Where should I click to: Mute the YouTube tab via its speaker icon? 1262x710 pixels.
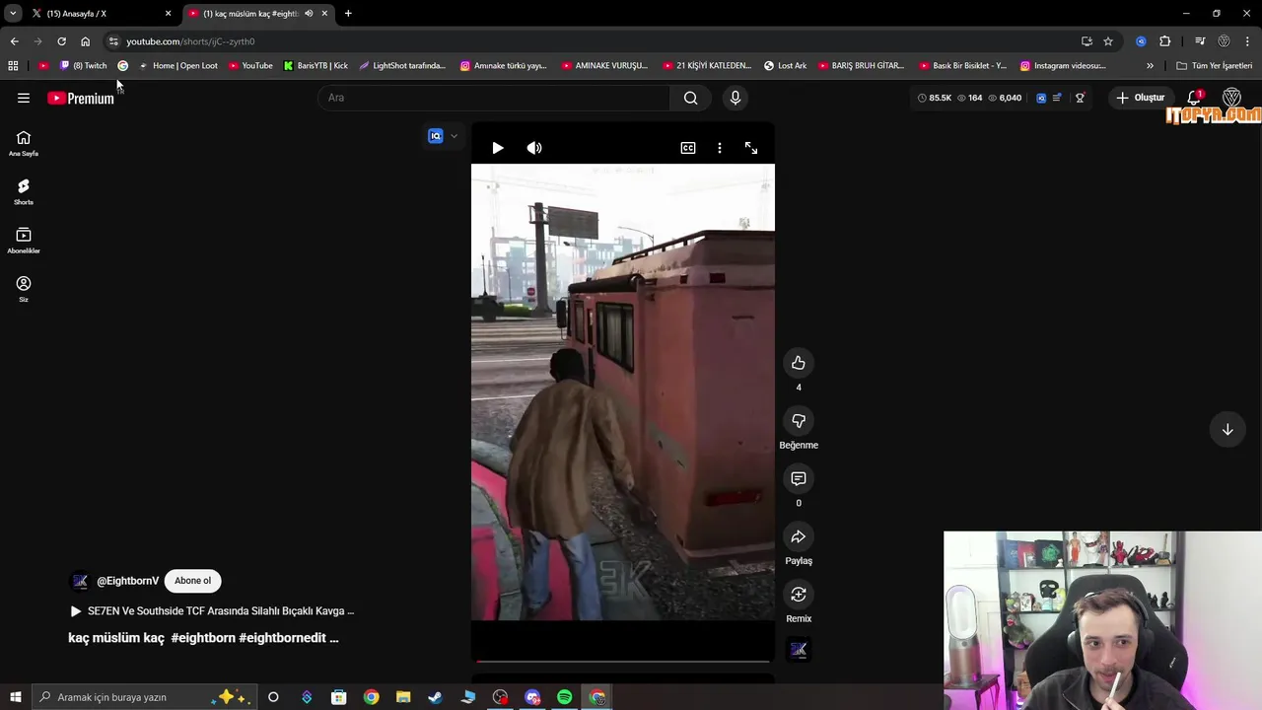[309, 14]
